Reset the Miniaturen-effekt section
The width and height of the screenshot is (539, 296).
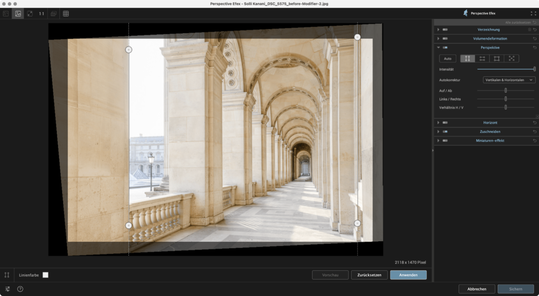pos(535,140)
